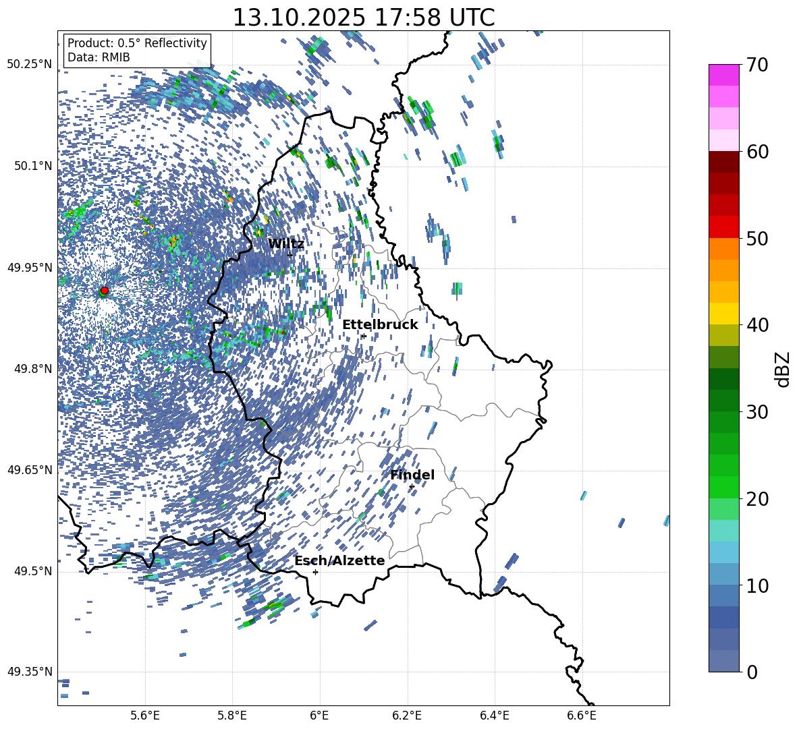
Task: Click the 30 colorbar tick label
Action: (757, 412)
